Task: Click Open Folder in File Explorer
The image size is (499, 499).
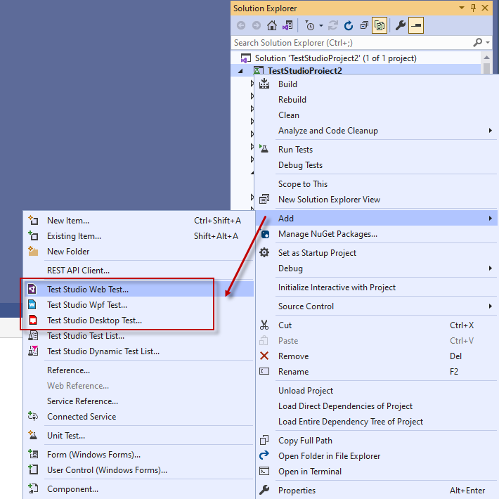Action: click(x=376, y=456)
